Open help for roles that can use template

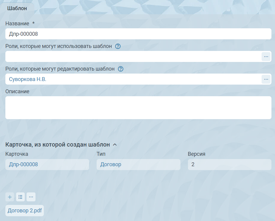pyautogui.click(x=118, y=46)
